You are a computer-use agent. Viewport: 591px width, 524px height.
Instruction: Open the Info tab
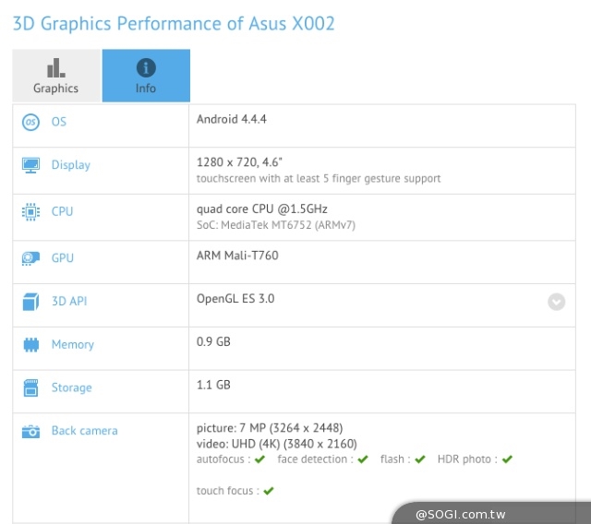point(146,76)
